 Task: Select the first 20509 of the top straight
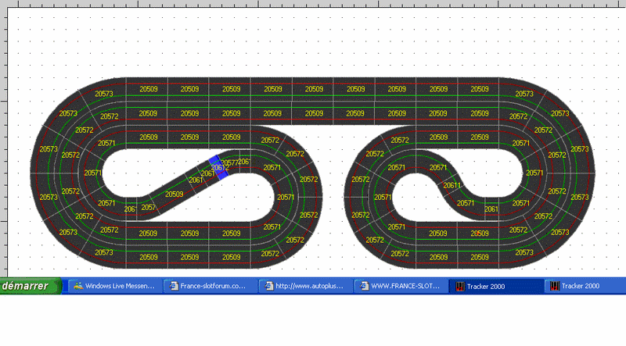148,89
